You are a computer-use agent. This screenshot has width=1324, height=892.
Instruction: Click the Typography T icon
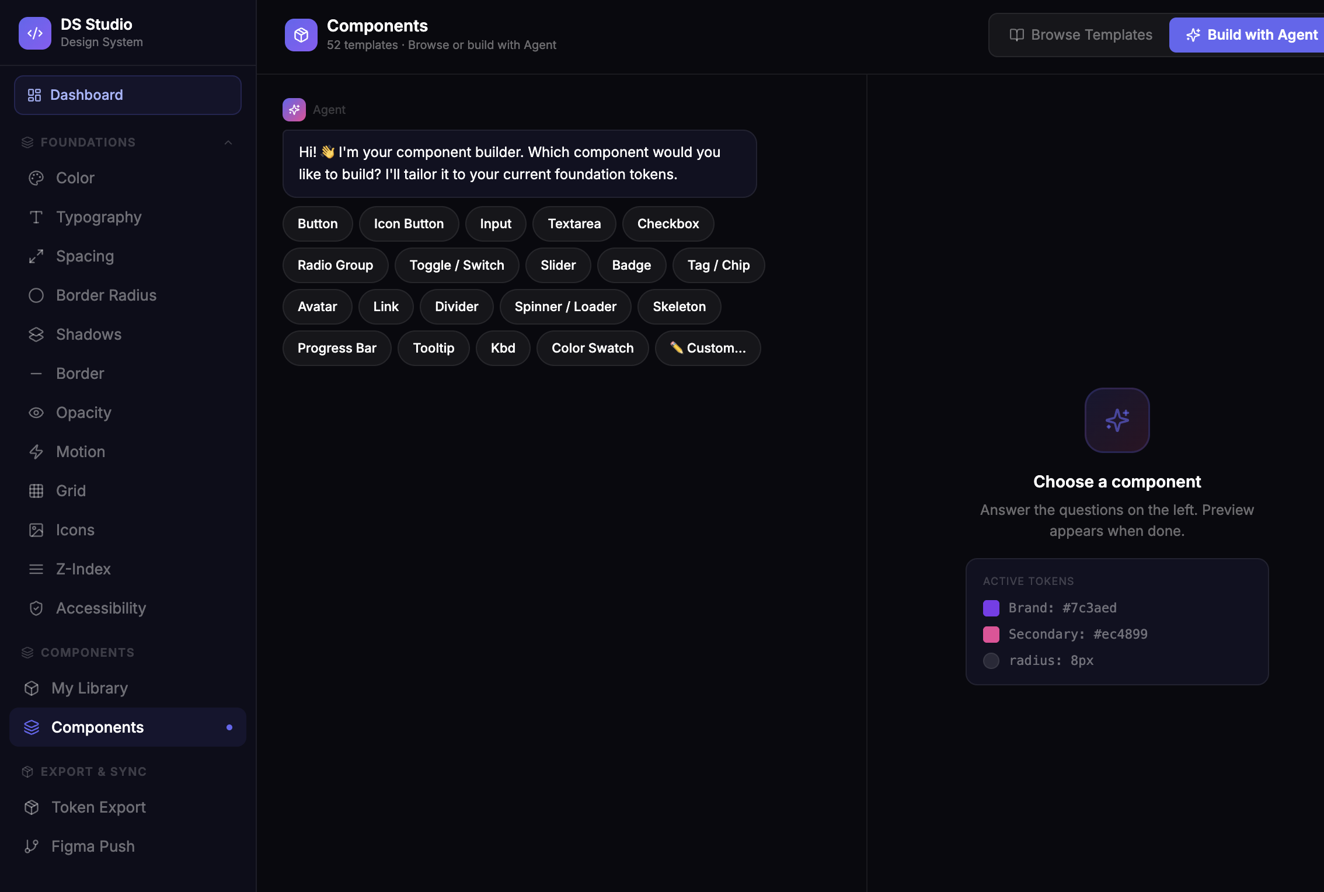point(36,217)
